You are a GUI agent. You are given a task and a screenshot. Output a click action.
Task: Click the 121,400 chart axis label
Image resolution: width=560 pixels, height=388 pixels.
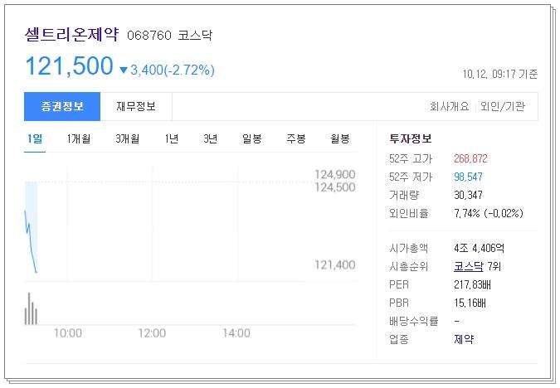pyautogui.click(x=334, y=264)
